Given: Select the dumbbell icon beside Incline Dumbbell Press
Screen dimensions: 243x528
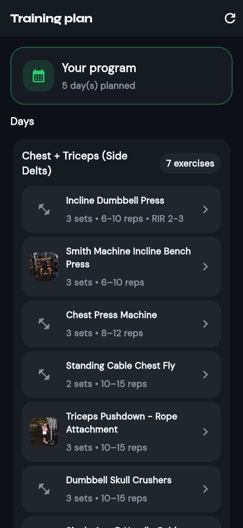Looking at the screenshot, I should tap(44, 209).
